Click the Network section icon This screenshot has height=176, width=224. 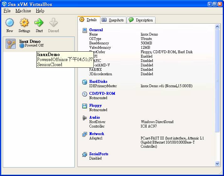tap(85, 134)
